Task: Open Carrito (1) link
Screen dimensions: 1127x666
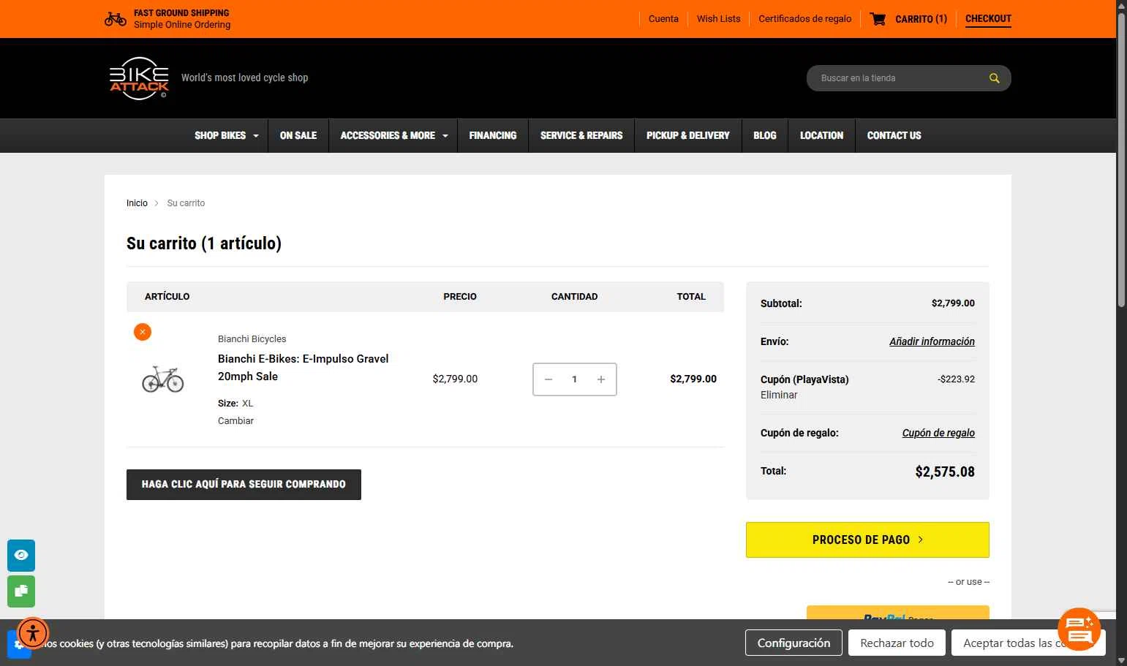Action: [x=921, y=19]
